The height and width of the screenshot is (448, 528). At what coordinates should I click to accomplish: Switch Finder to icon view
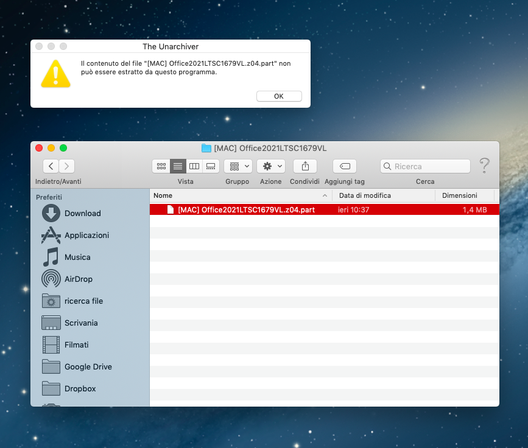pos(161,166)
